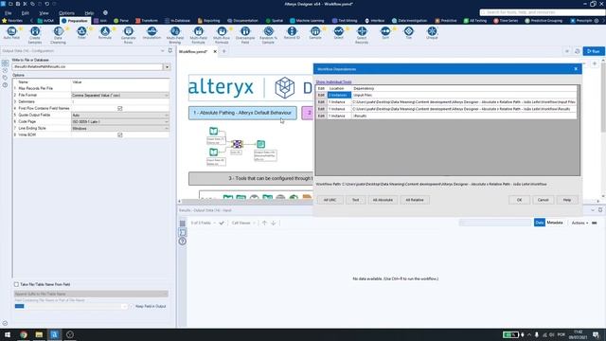Click the Show Individual Tools link
Image resolution: width=606 pixels, height=341 pixels.
click(333, 82)
